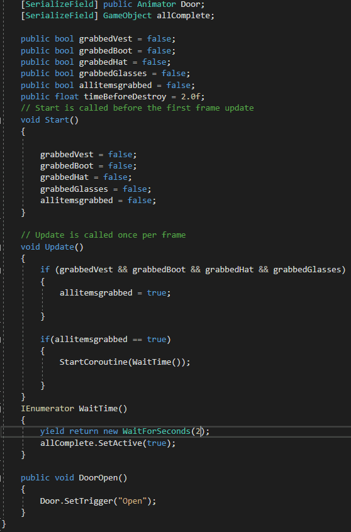The image size is (351, 532).
Task: Click the first SerializeField attribute
Action: point(59,4)
